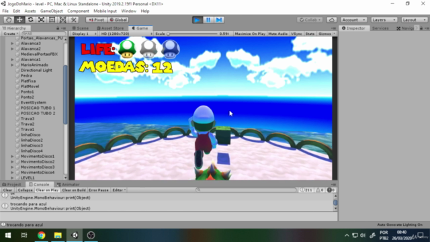Switch to the Scene tab

click(81, 28)
